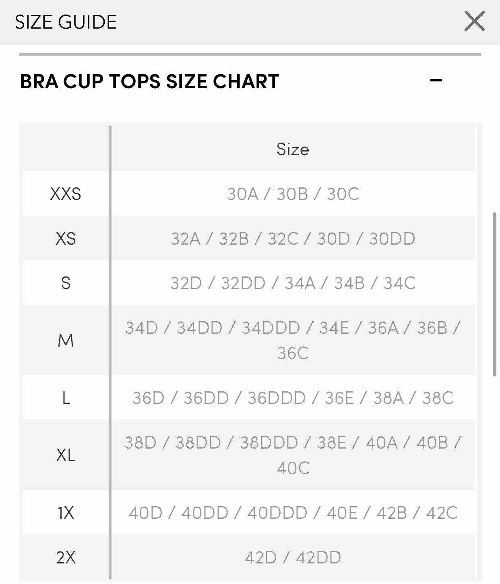Select the Size column header
The width and height of the screenshot is (500, 584).
pos(293,150)
